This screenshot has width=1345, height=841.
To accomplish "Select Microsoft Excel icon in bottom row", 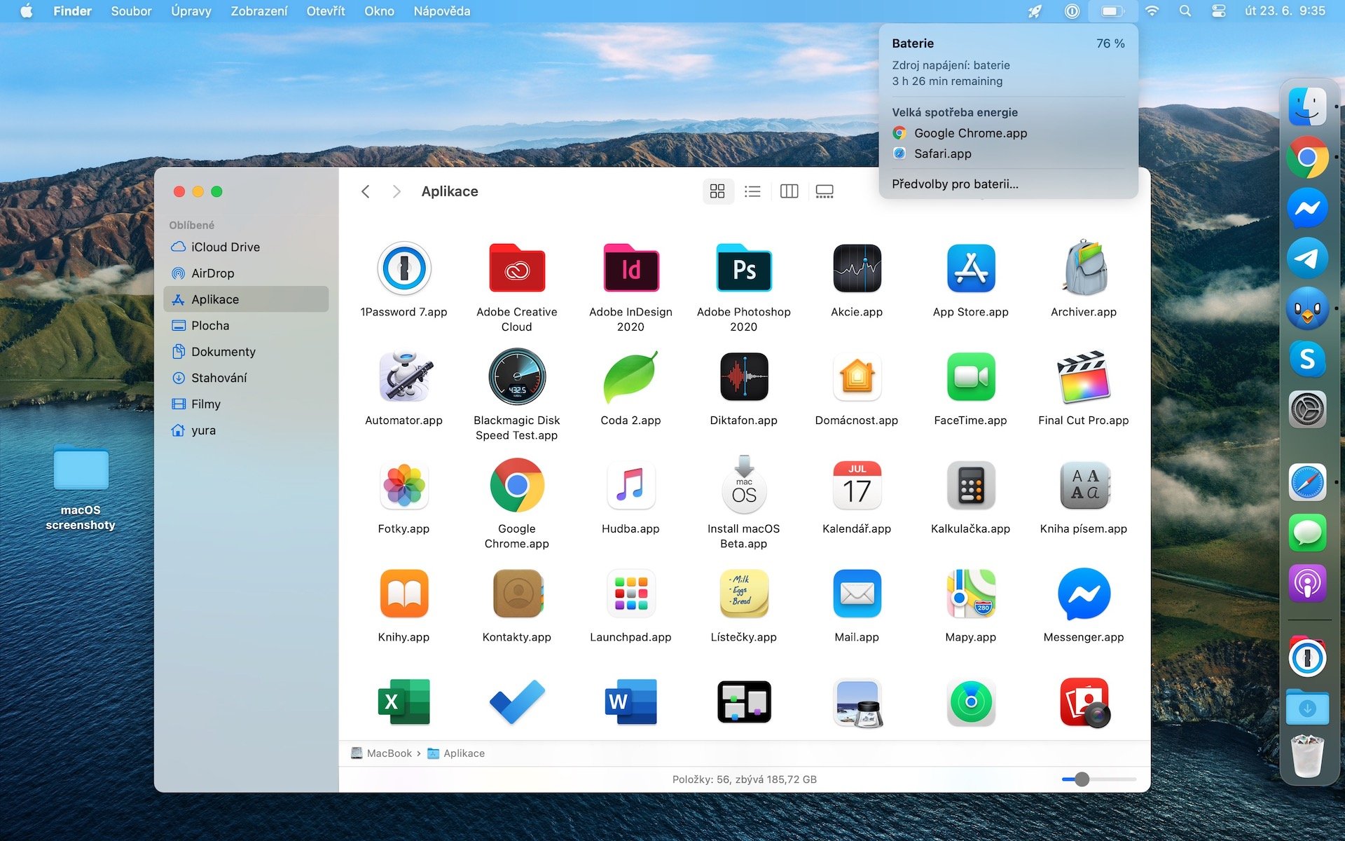I will coord(403,702).
